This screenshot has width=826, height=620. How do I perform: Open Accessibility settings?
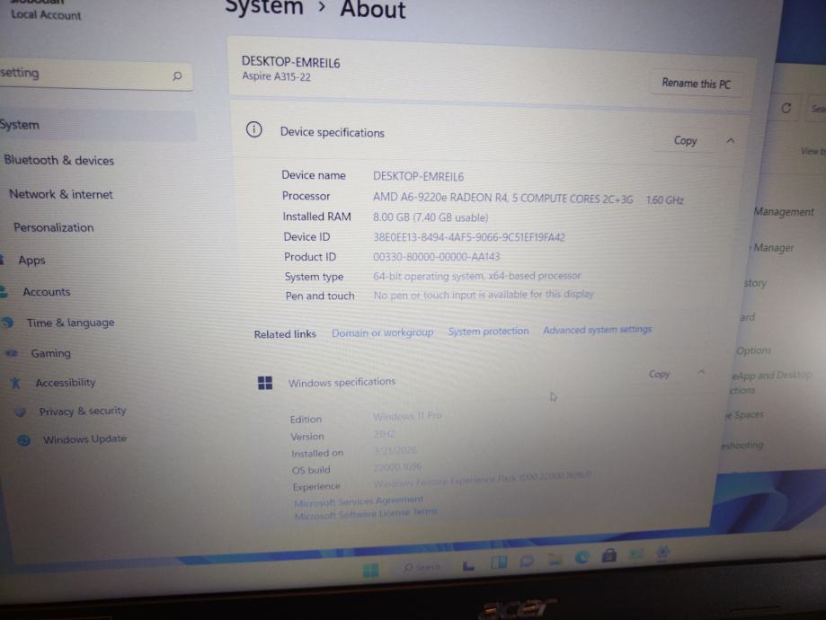(66, 383)
